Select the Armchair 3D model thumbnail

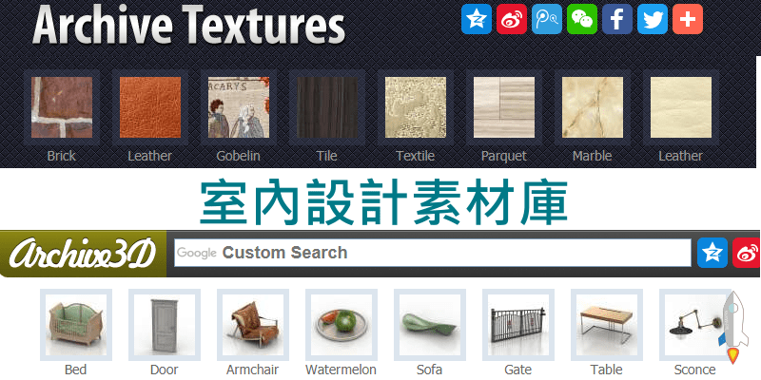coord(253,325)
